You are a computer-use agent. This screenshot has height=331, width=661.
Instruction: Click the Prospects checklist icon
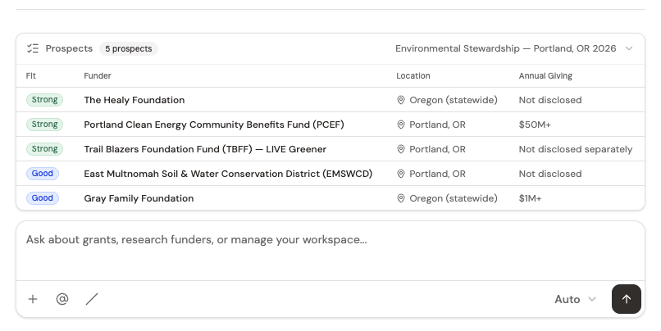coord(33,48)
